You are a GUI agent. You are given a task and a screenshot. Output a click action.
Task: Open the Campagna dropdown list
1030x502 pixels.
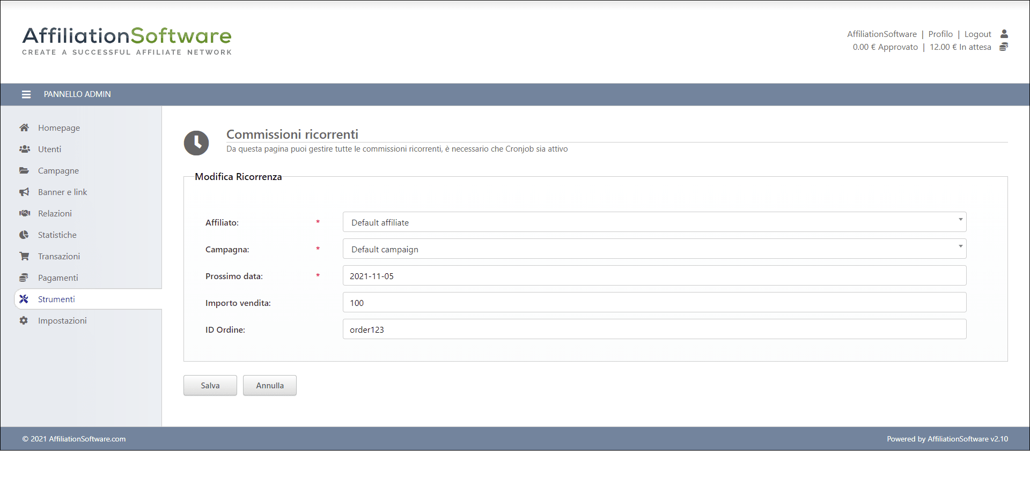pos(654,249)
